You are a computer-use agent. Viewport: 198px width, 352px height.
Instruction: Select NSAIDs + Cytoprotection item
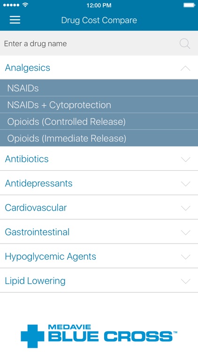[99, 105]
